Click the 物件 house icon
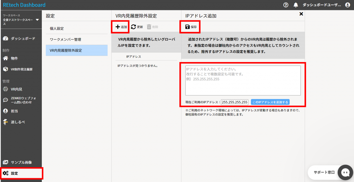354x182 pixels. click(x=6, y=58)
